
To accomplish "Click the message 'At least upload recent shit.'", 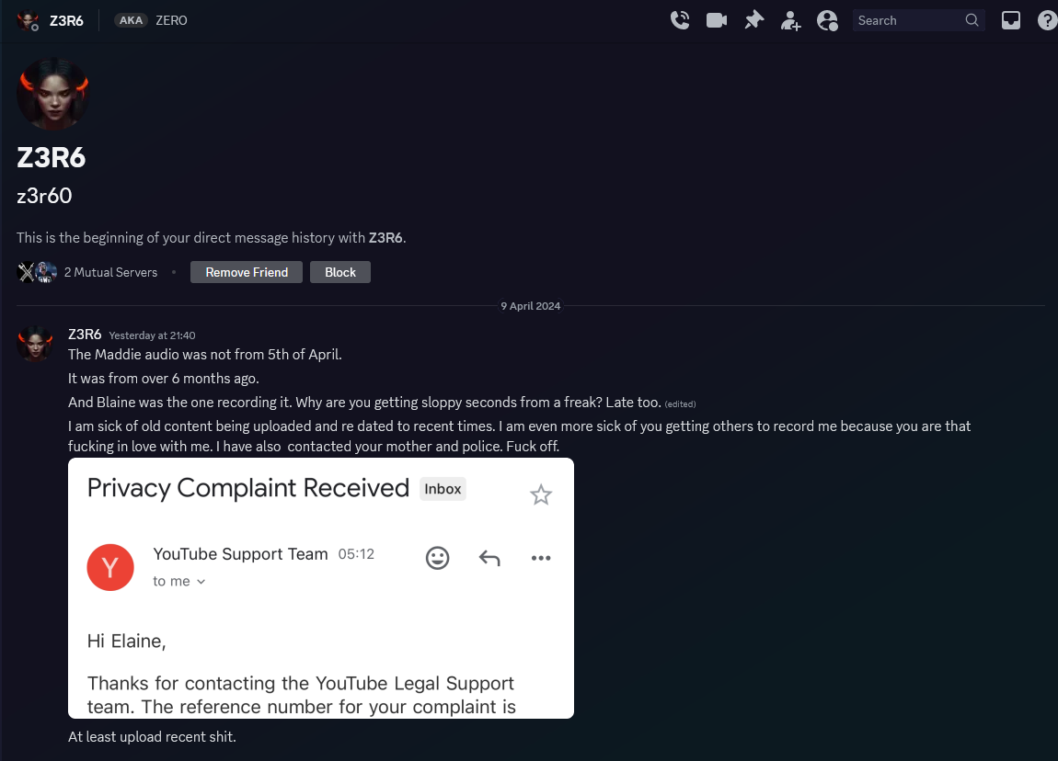I will coord(152,737).
